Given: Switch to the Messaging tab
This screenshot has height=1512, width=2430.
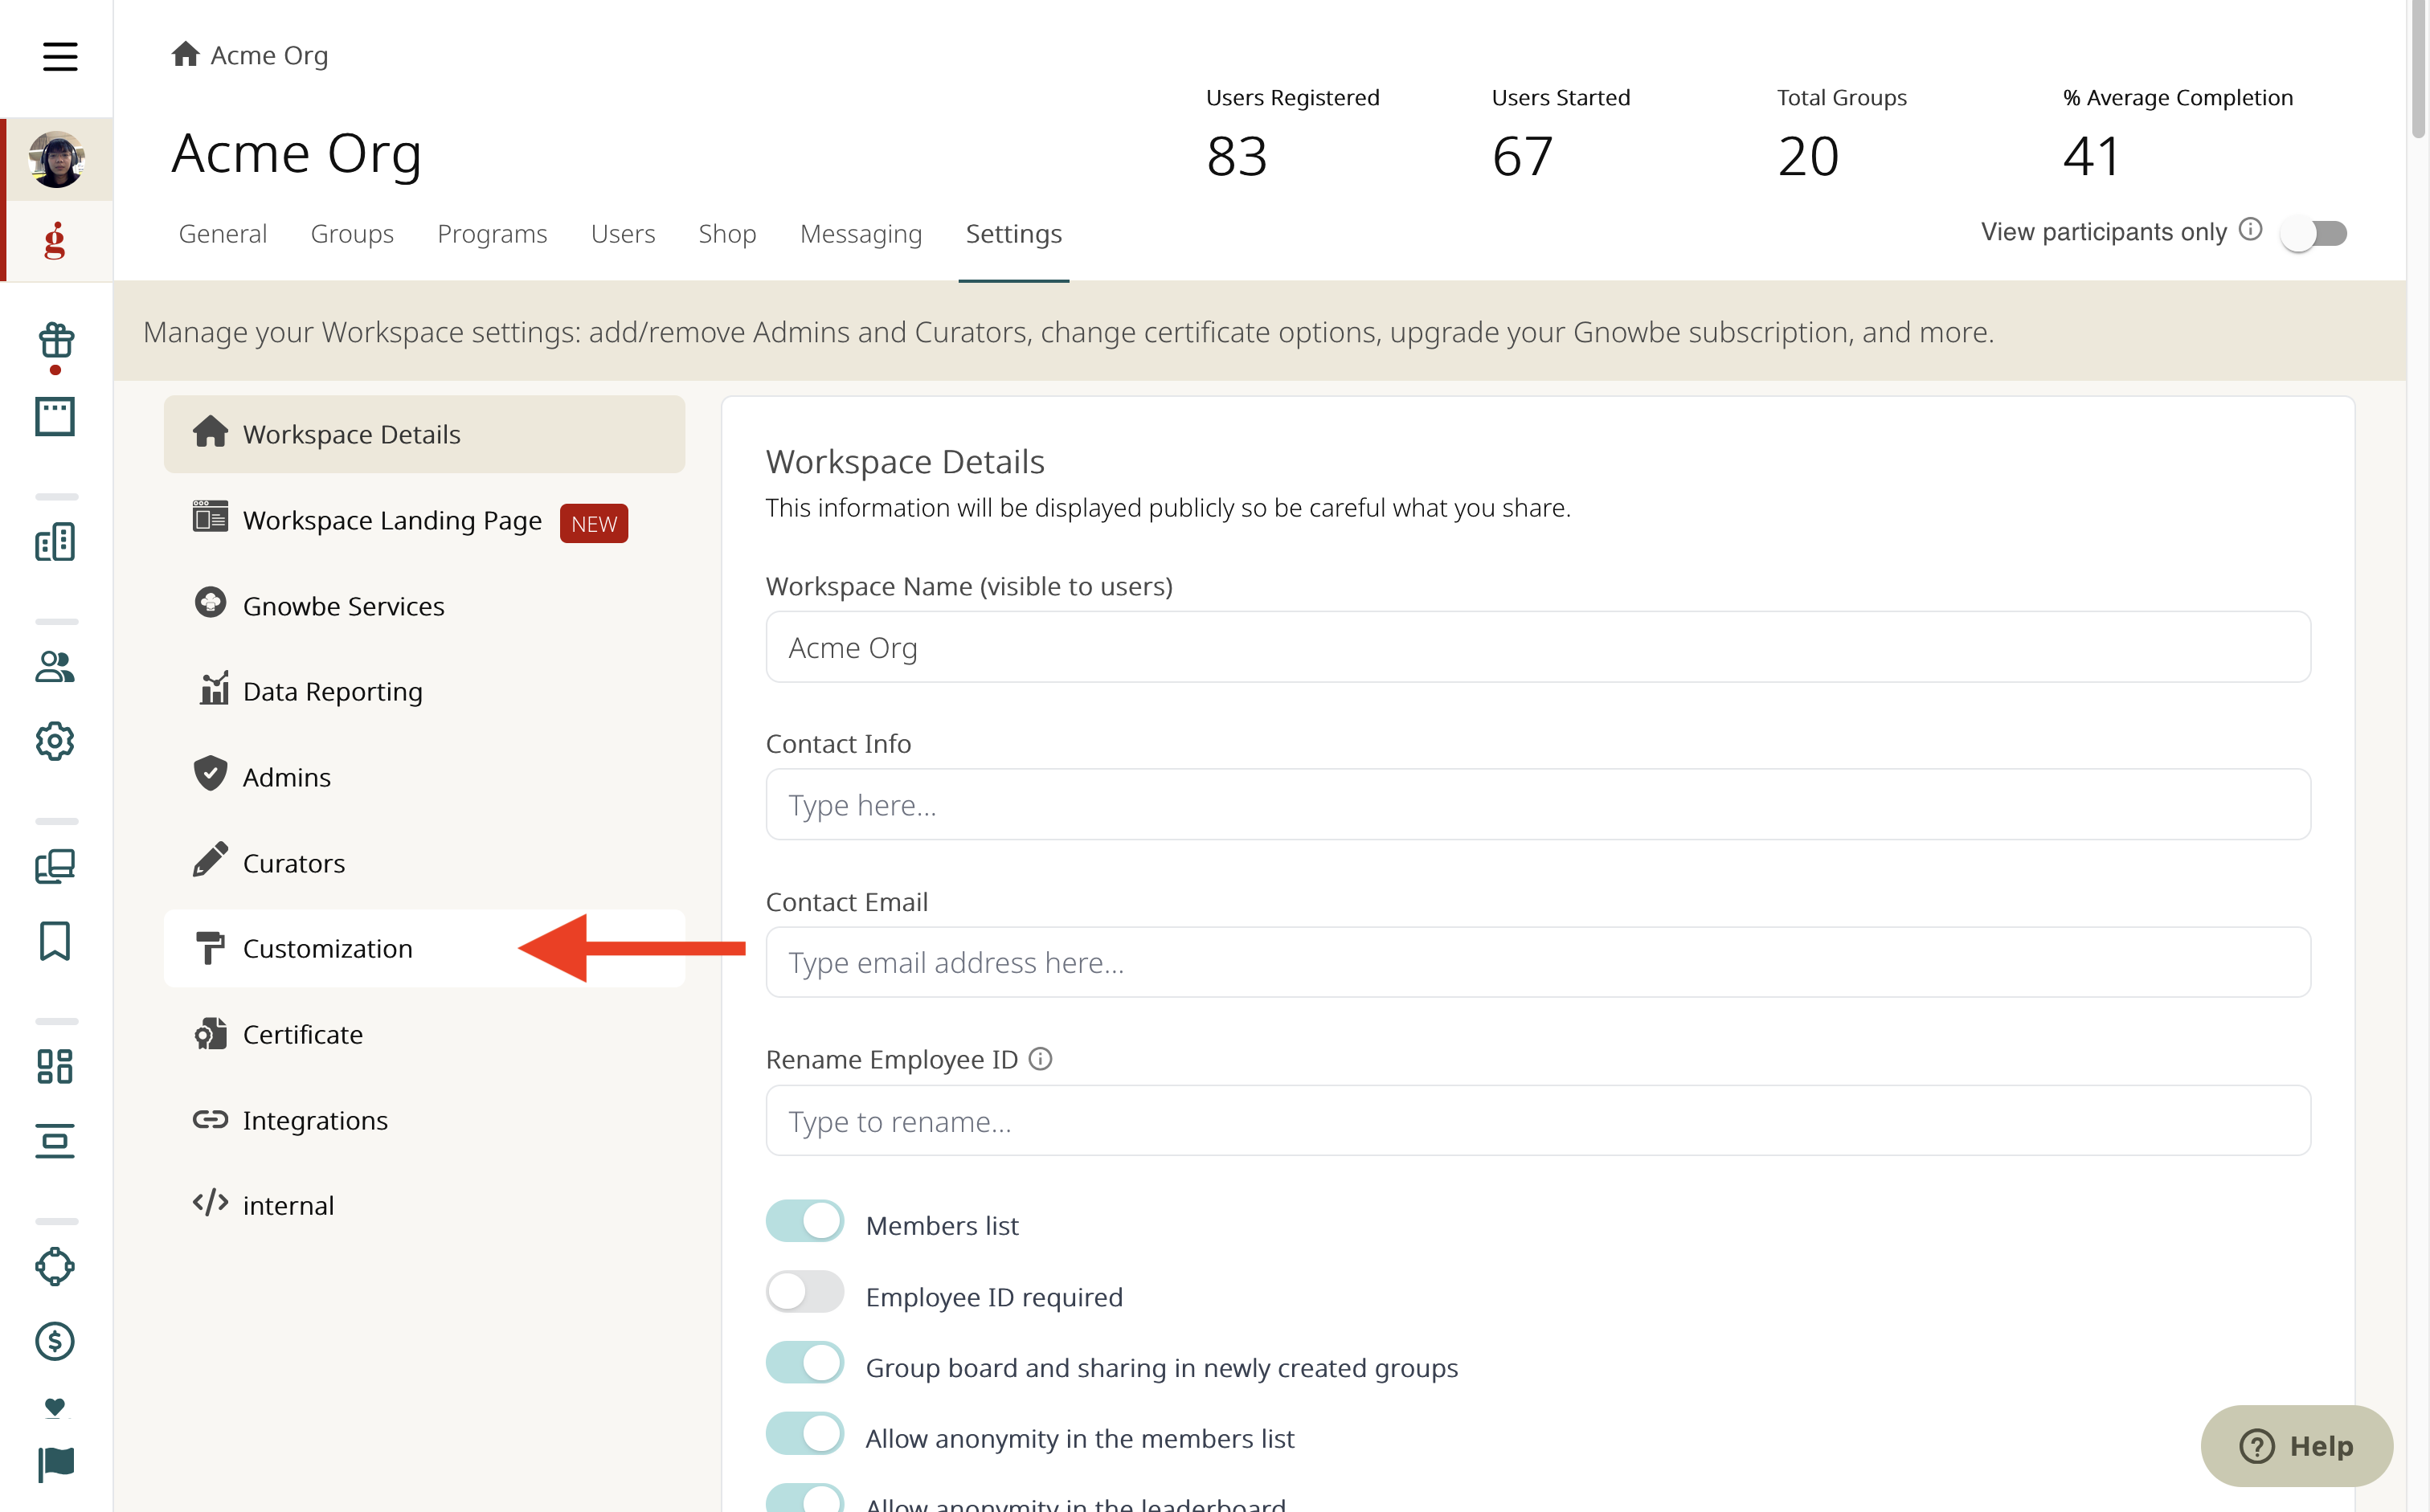Looking at the screenshot, I should pos(861,233).
